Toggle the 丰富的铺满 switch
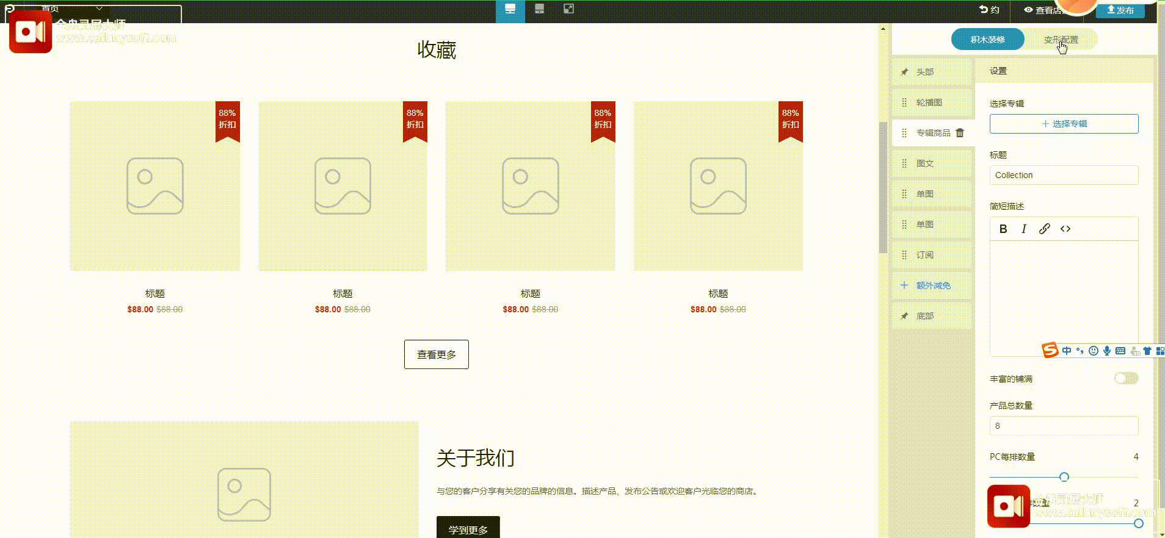 point(1127,378)
